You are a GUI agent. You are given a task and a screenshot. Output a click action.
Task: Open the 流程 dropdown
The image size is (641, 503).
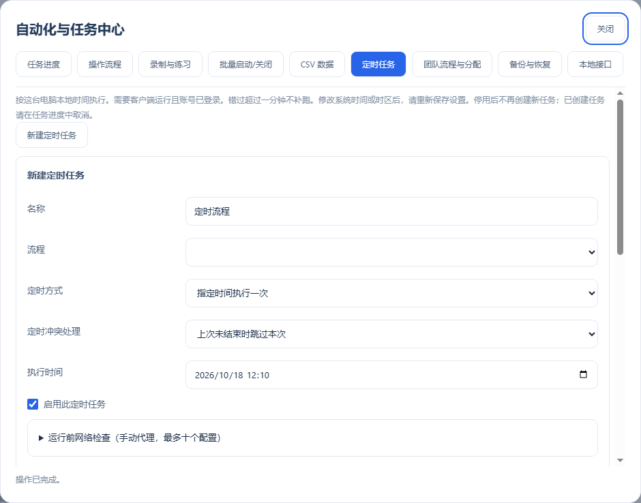(391, 252)
